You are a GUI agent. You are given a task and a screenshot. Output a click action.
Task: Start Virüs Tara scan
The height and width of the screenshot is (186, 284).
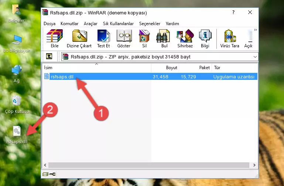pyautogui.click(x=230, y=38)
